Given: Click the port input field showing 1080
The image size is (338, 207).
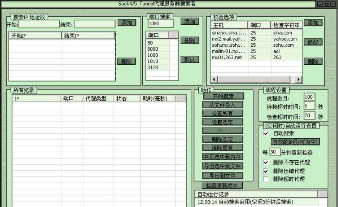Looking at the screenshot, I should point(161,24).
